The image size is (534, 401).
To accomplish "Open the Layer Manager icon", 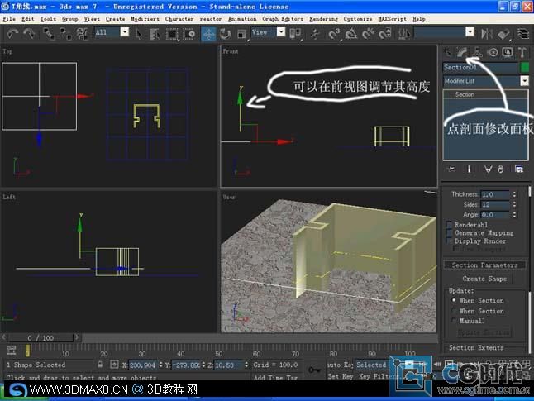I will click(x=523, y=34).
